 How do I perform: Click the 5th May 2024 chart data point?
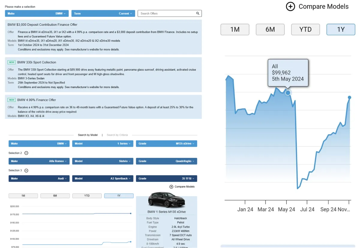coord(288,93)
